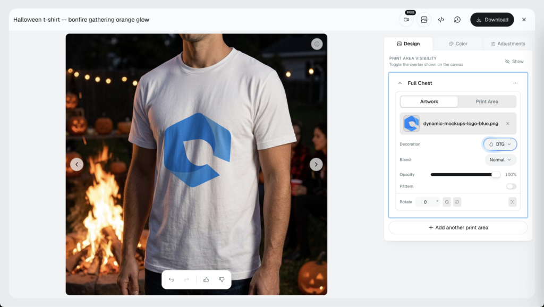Open the video mockup tool with FREE badge
The image size is (544, 307).
point(406,20)
